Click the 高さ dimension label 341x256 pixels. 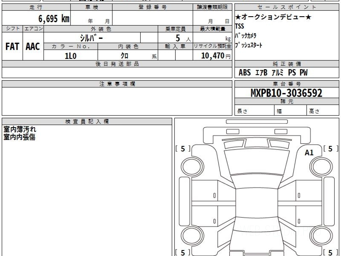[x=314, y=112]
